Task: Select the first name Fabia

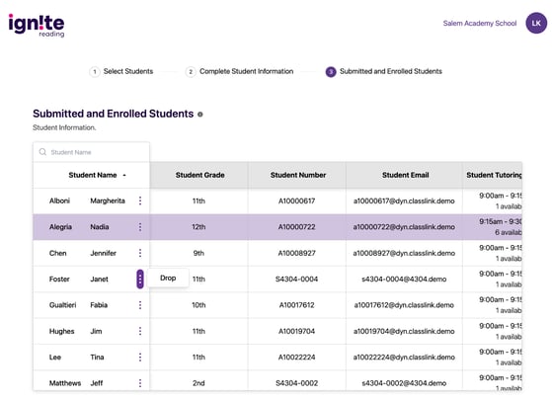Action: (x=99, y=305)
